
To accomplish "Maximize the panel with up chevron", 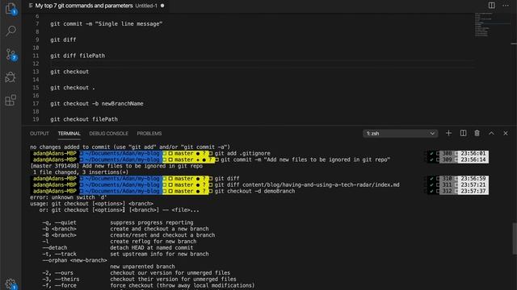I will (491, 133).
